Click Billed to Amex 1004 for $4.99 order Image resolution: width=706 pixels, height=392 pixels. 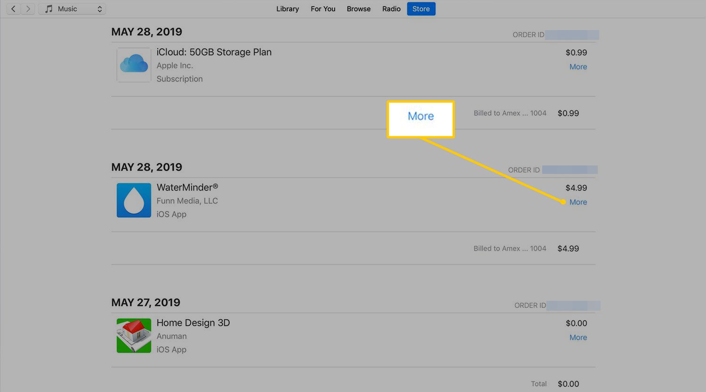[x=510, y=249]
